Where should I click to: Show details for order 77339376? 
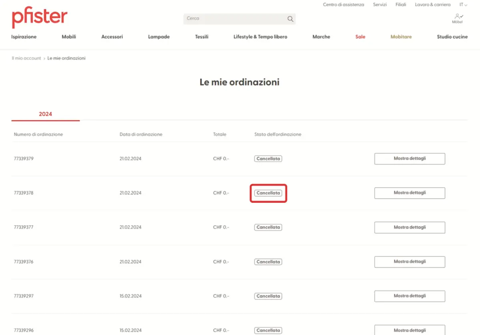pyautogui.click(x=410, y=262)
